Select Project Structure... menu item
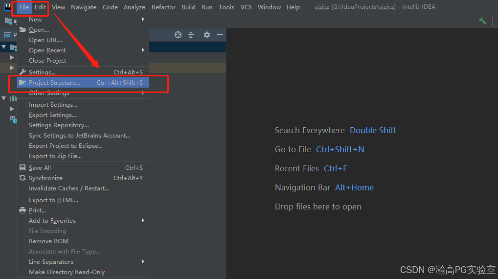This screenshot has width=498, height=279. (x=83, y=83)
